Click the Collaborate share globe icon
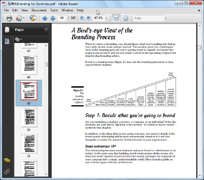This screenshot has width=204, height=180. coord(33,18)
